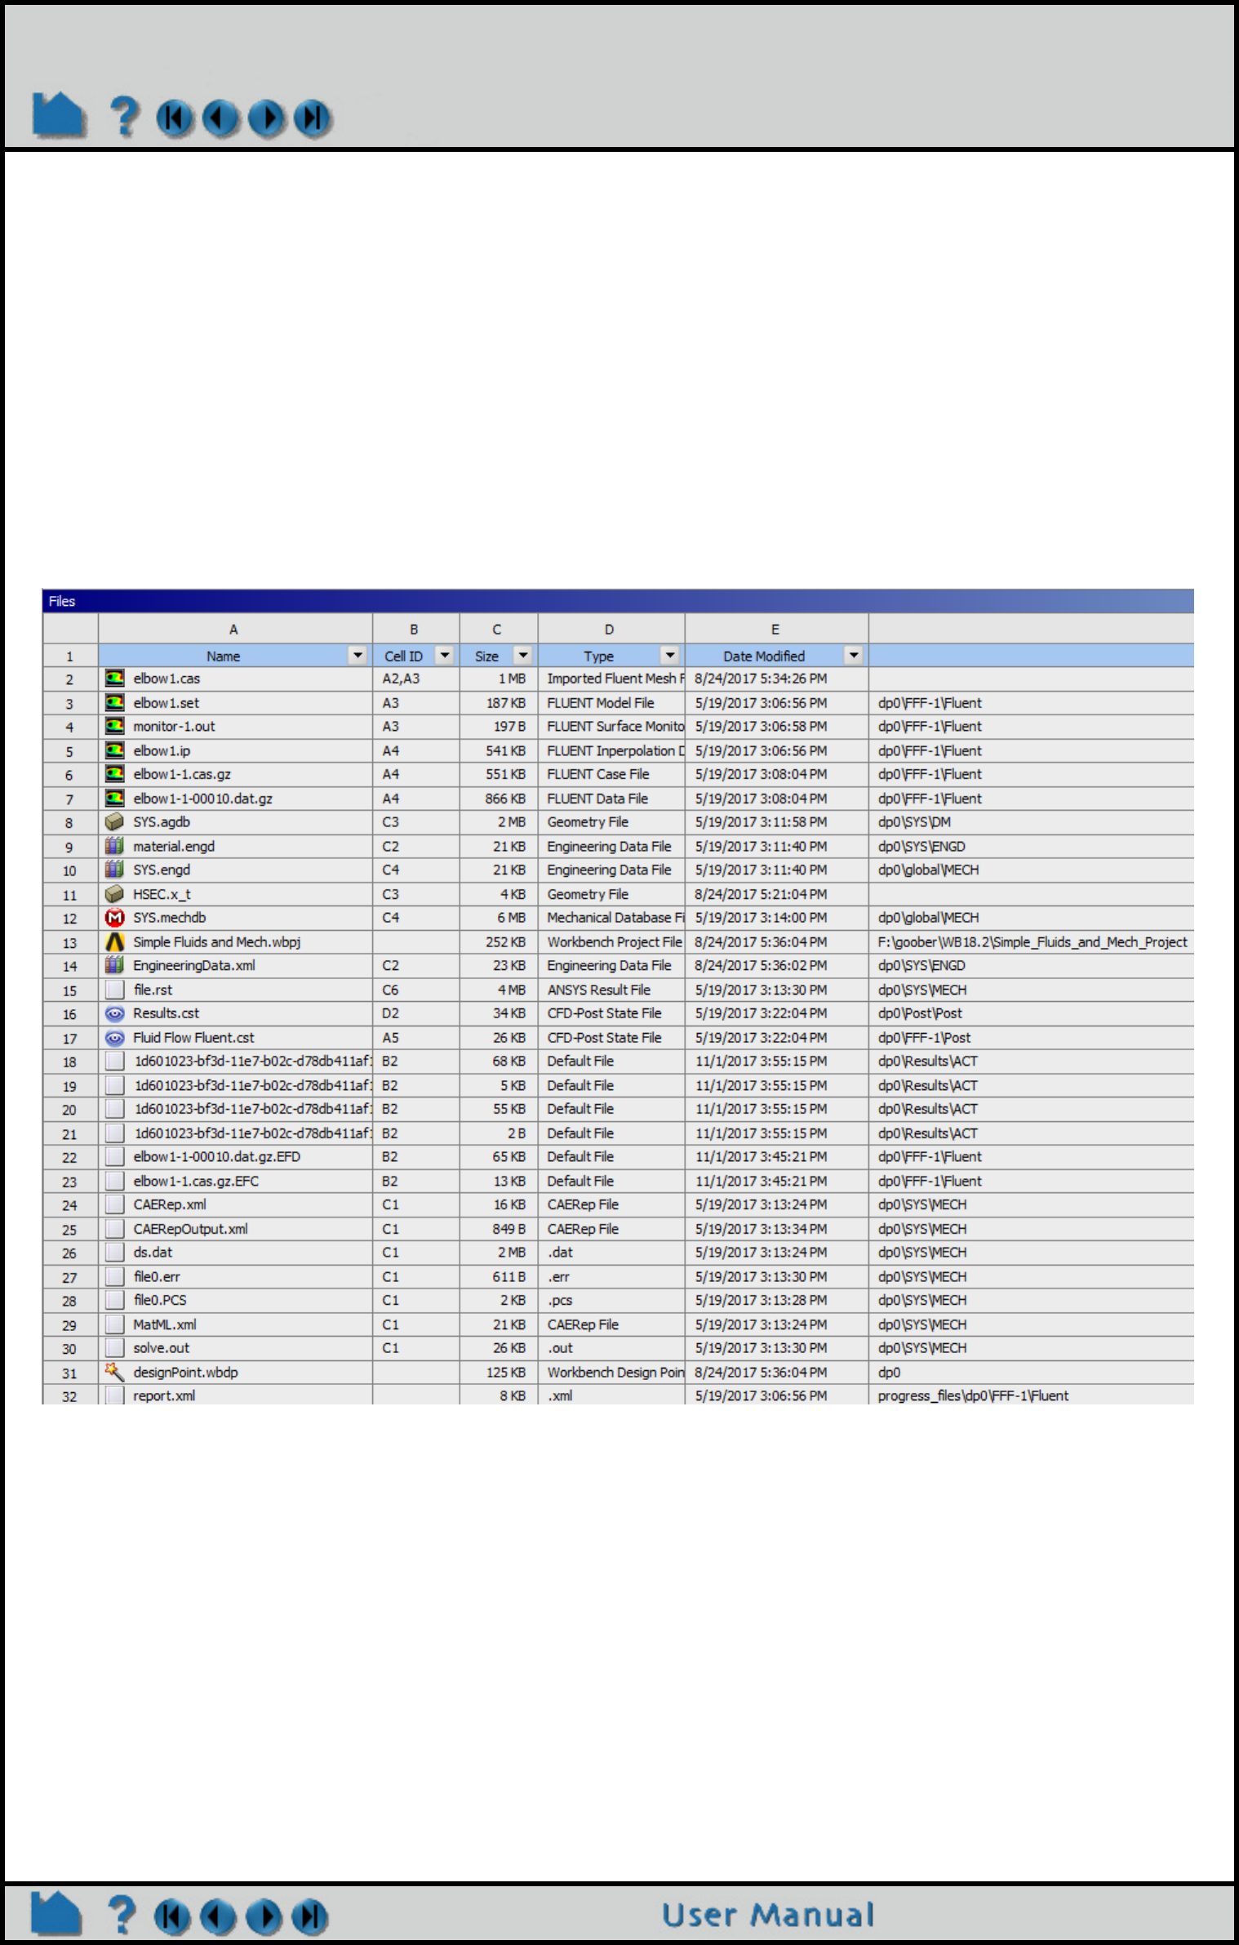Select the file name elbow1-1-00010.dat.gz.EFD
This screenshot has width=1239, height=1945.
point(217,1157)
